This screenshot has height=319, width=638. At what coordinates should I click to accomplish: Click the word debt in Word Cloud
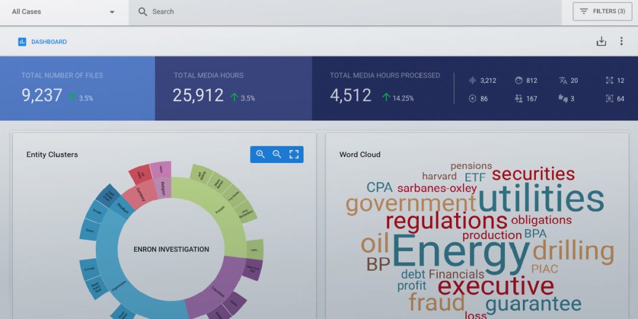click(x=413, y=275)
